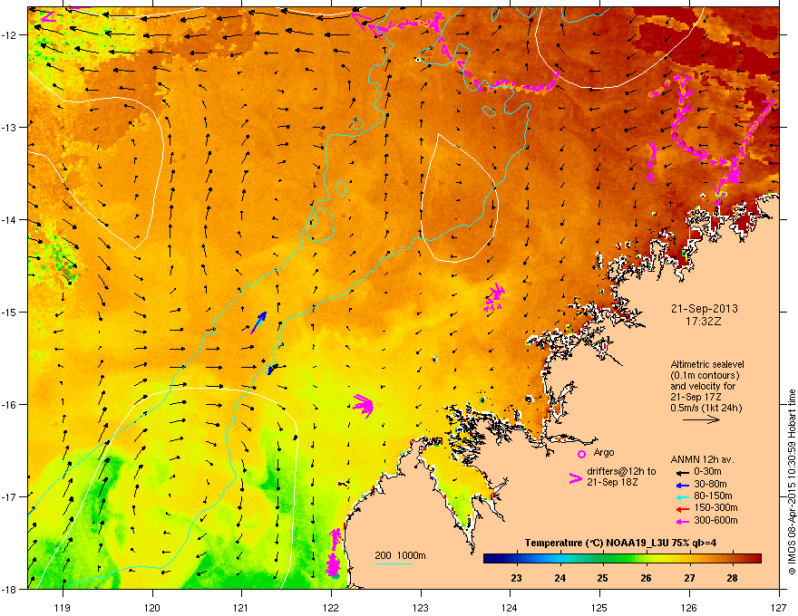Click the temperature colorbar near 28 degrees
The height and width of the screenshot is (616, 798).
pos(733,559)
